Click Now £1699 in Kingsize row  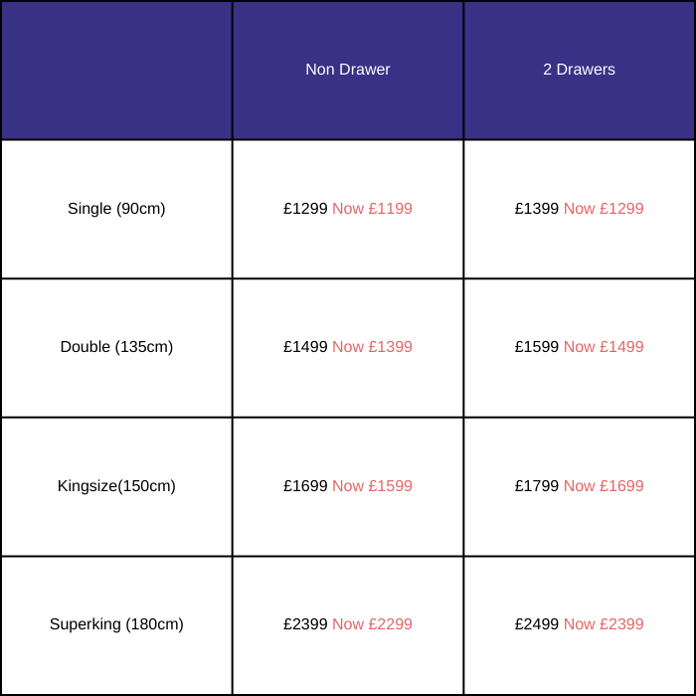[x=604, y=486]
